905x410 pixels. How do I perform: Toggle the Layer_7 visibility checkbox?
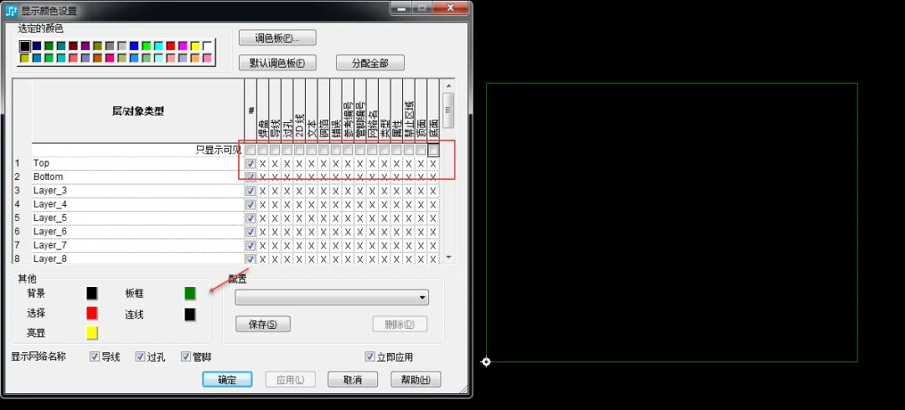point(251,246)
